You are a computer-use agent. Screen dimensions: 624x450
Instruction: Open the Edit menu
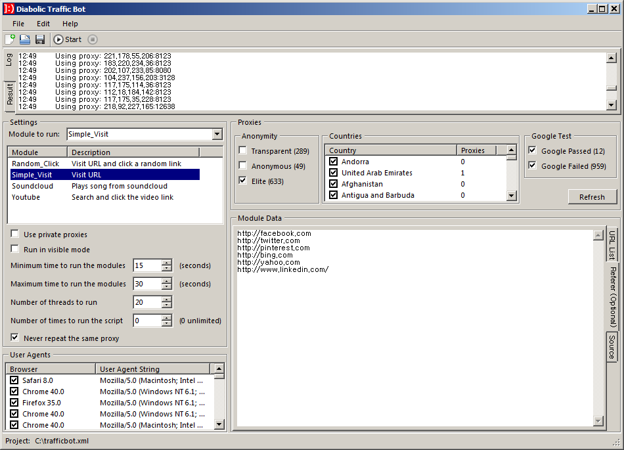point(43,24)
